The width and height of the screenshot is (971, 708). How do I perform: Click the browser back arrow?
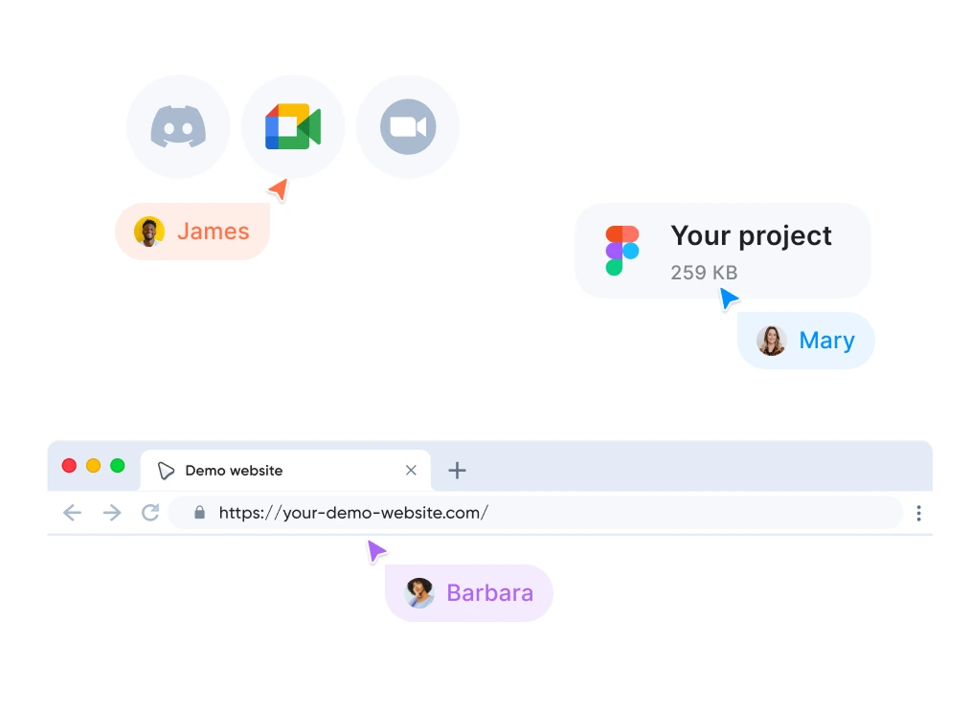point(73,513)
